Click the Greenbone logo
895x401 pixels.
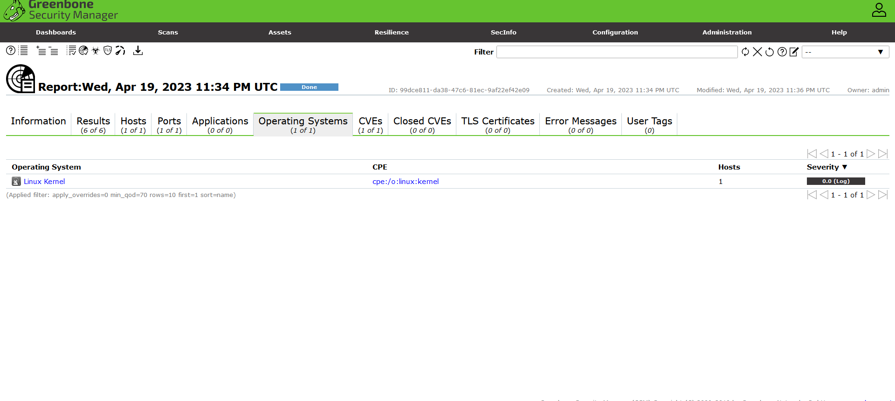[x=61, y=11]
